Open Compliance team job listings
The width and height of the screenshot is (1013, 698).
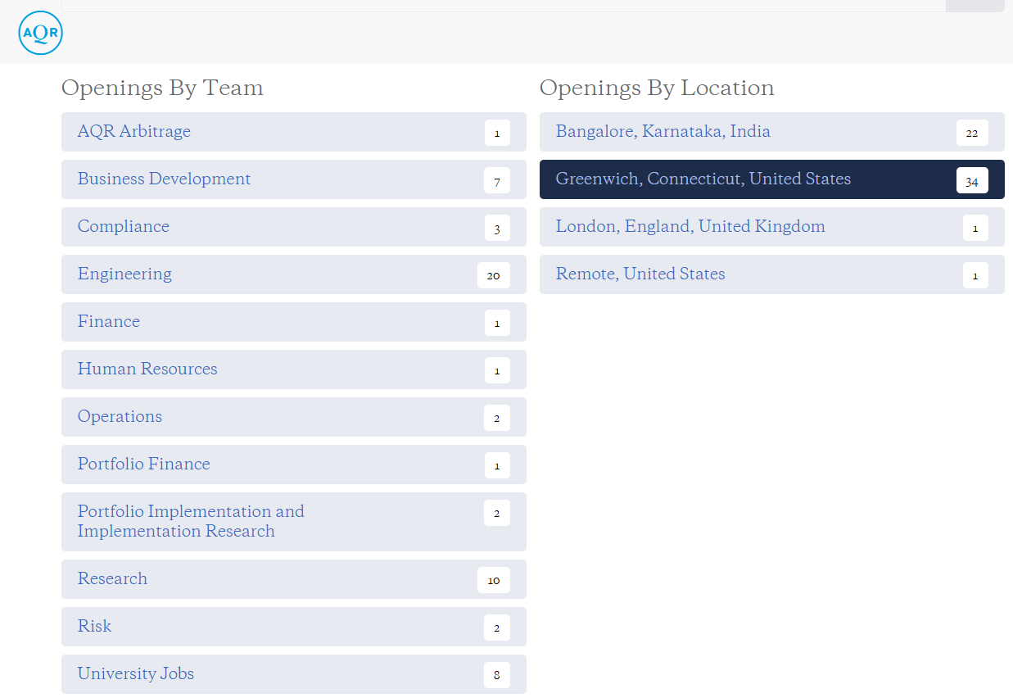124,227
